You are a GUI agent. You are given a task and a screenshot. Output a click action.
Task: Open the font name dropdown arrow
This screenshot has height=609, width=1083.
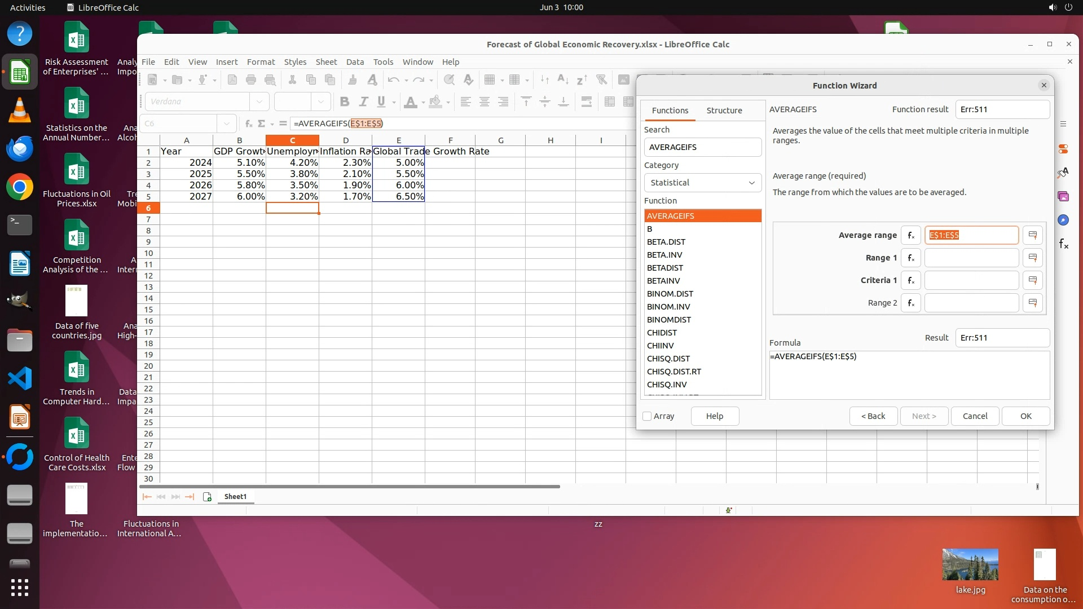(x=259, y=101)
